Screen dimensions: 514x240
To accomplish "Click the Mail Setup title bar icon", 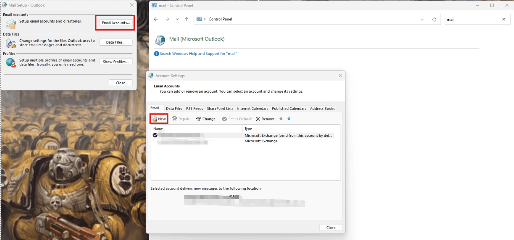I will tap(4, 5).
